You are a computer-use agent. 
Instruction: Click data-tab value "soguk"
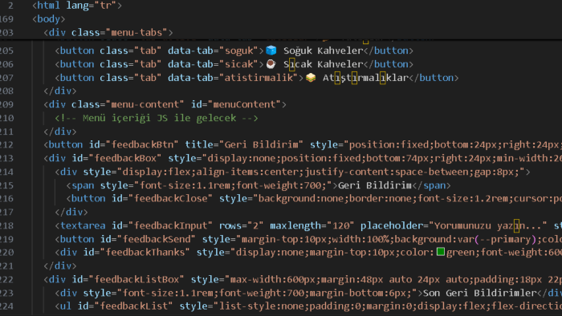pos(238,51)
